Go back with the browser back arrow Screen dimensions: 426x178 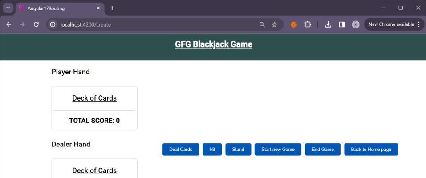click(x=9, y=25)
